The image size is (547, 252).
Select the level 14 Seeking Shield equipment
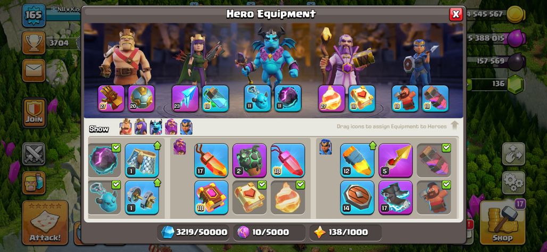(x=357, y=197)
